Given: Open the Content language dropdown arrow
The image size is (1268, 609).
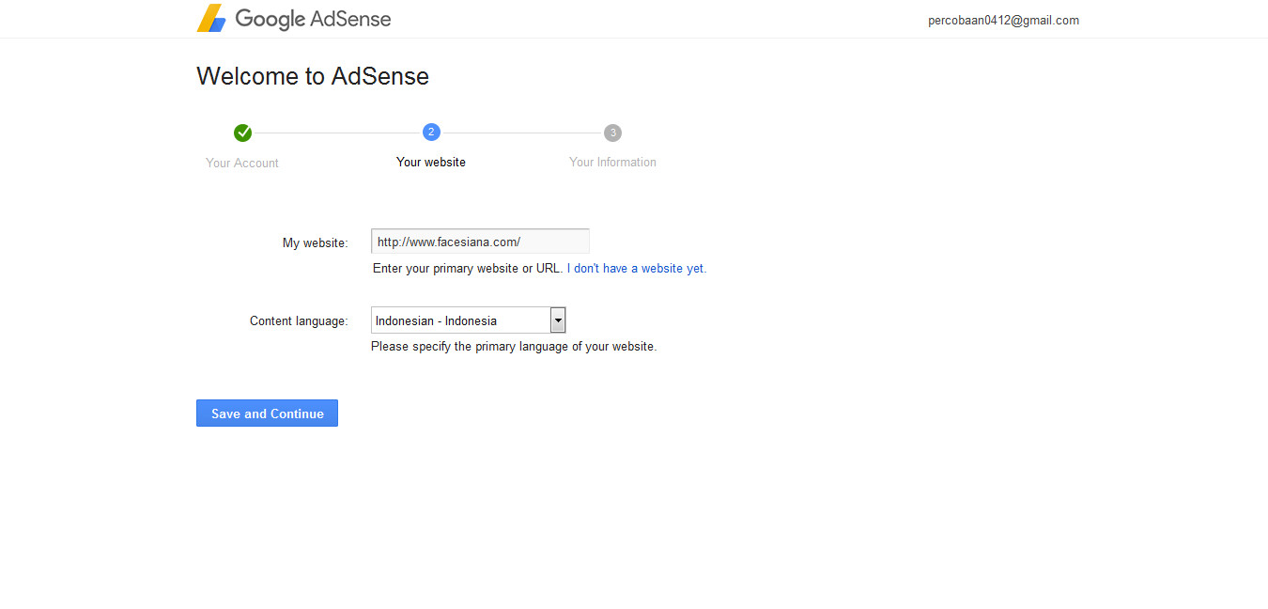Looking at the screenshot, I should click(558, 320).
